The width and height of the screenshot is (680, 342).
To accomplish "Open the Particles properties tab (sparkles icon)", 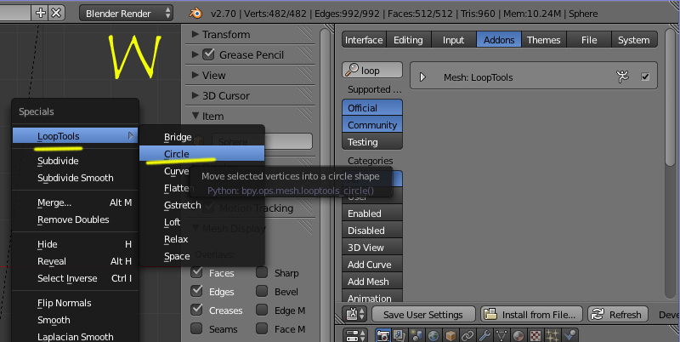I will [552, 335].
